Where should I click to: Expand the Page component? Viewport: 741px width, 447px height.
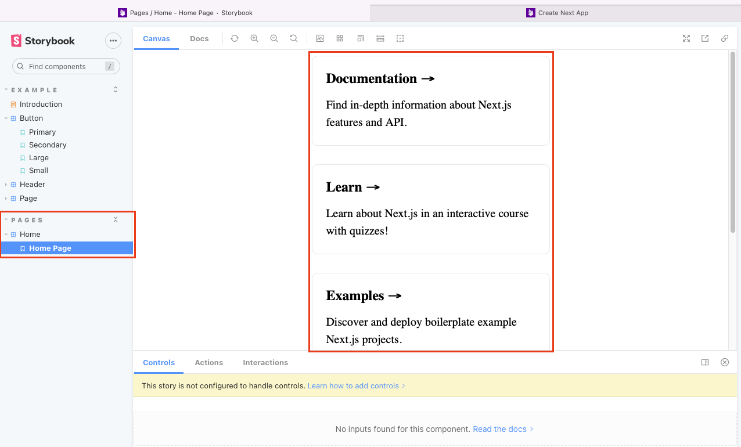coord(28,199)
